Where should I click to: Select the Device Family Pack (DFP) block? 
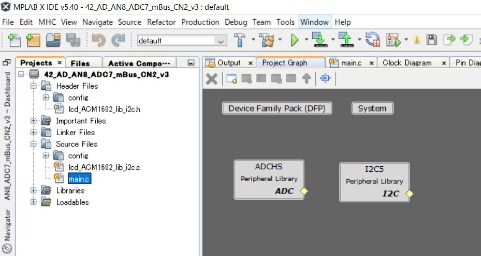277,108
